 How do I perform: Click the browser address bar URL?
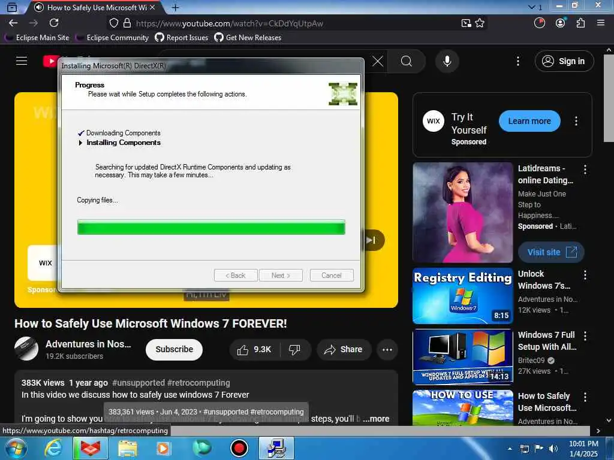[x=230, y=23]
